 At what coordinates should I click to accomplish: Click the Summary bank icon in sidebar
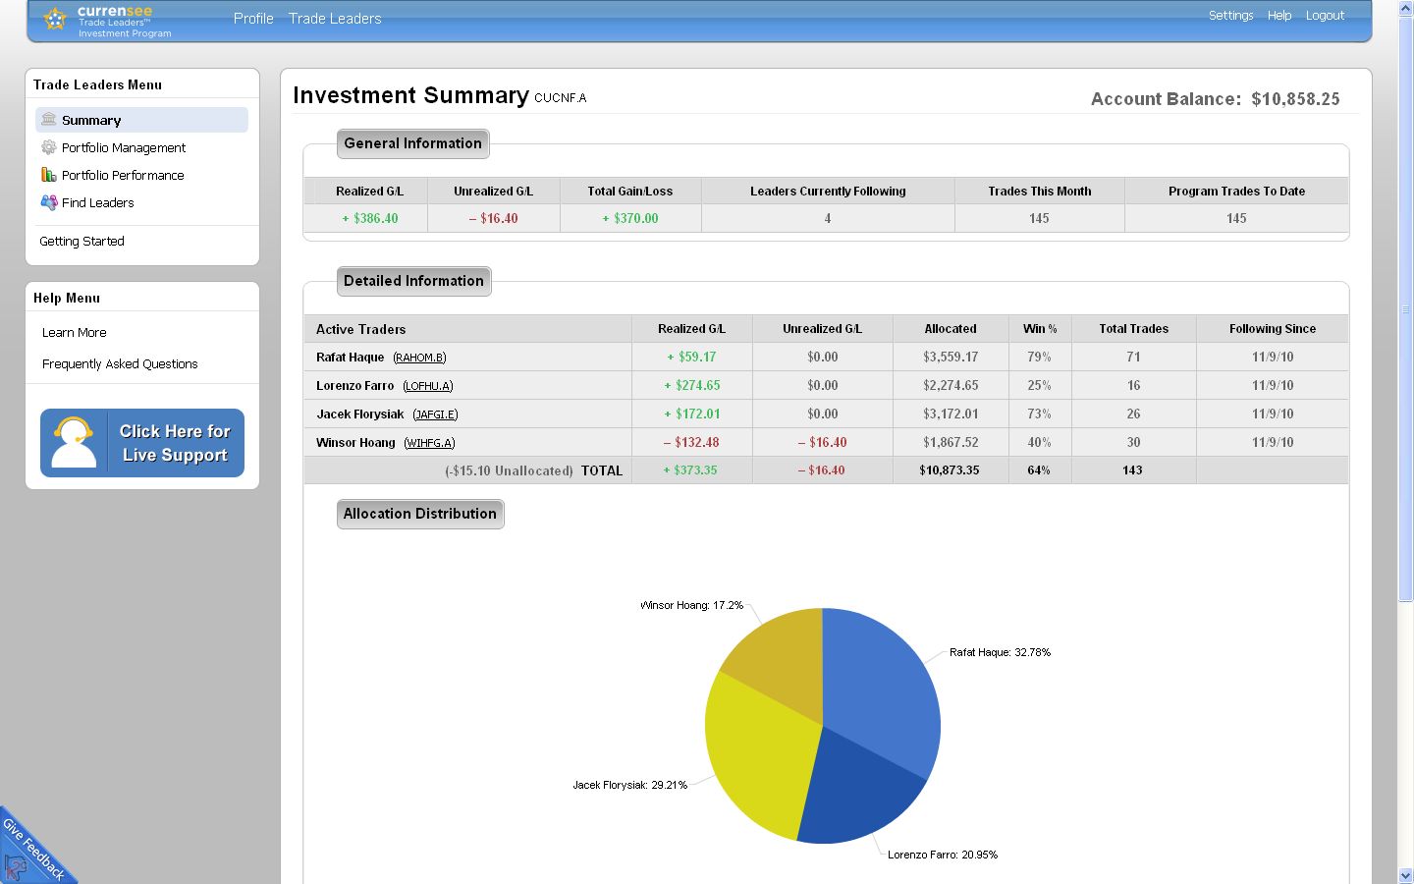[48, 120]
